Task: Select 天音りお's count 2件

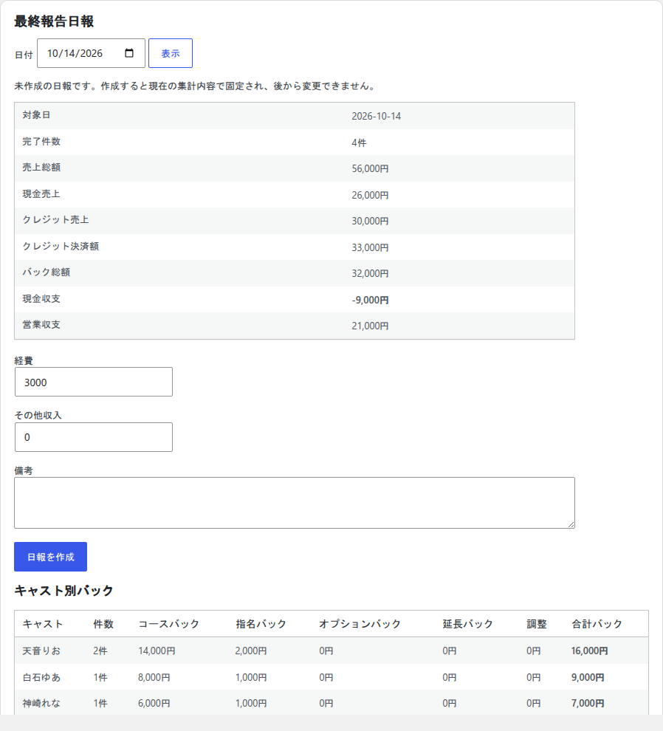Action: [100, 651]
